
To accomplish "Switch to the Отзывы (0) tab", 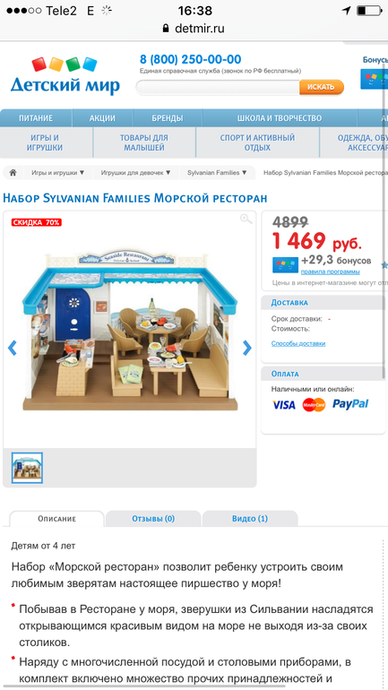I will pos(153,519).
